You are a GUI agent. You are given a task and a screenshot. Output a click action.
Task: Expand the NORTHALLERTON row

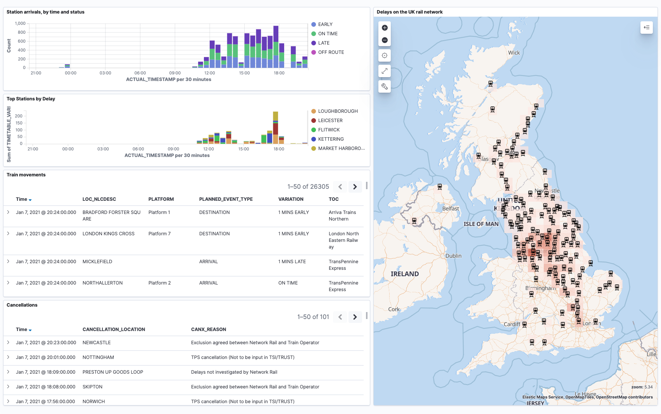click(8, 283)
